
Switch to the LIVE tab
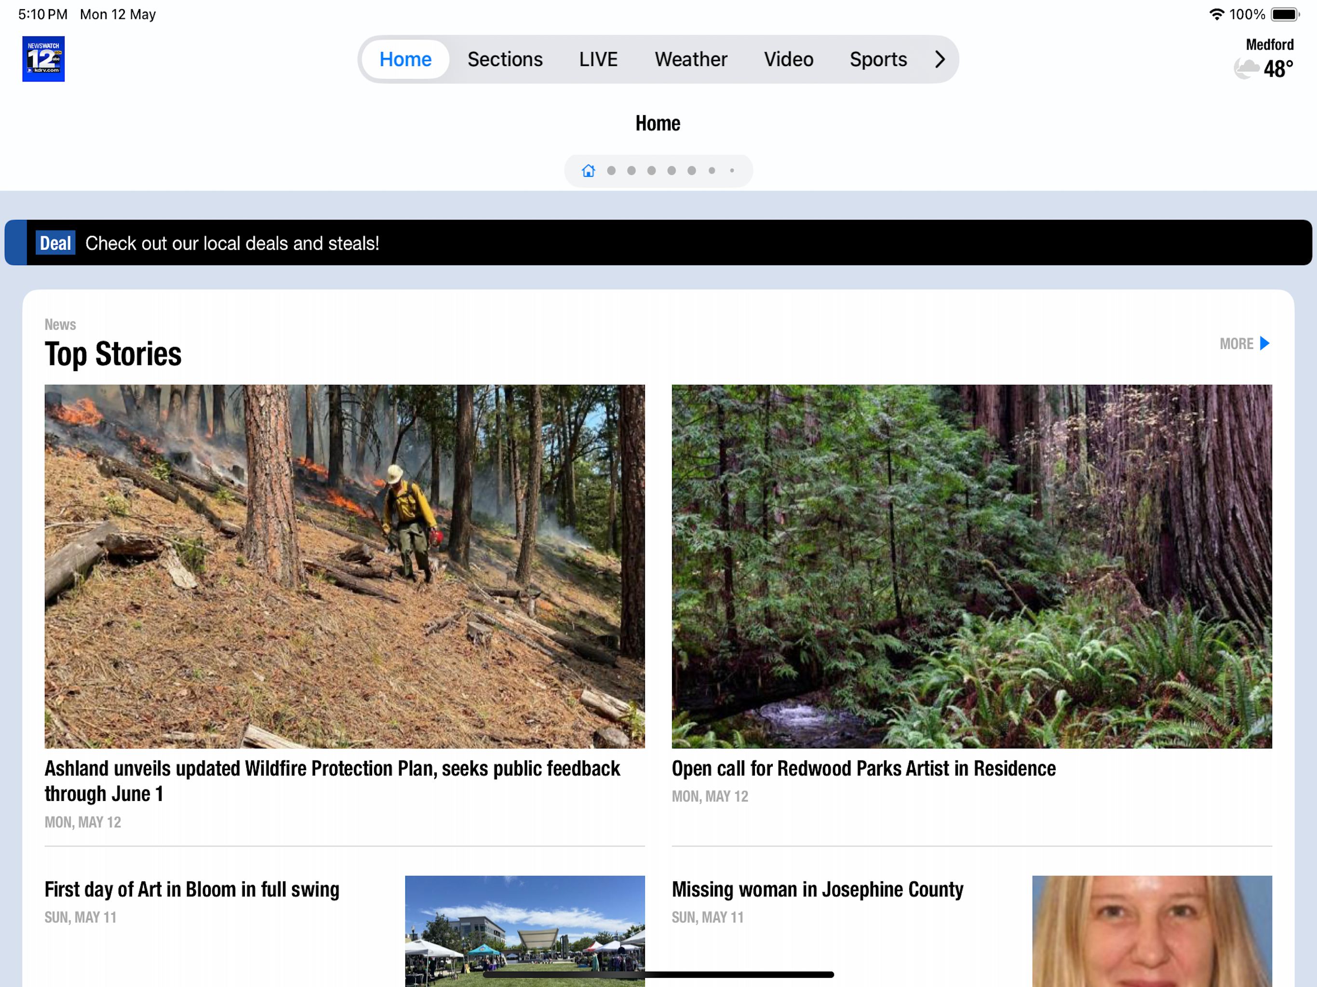[598, 59]
